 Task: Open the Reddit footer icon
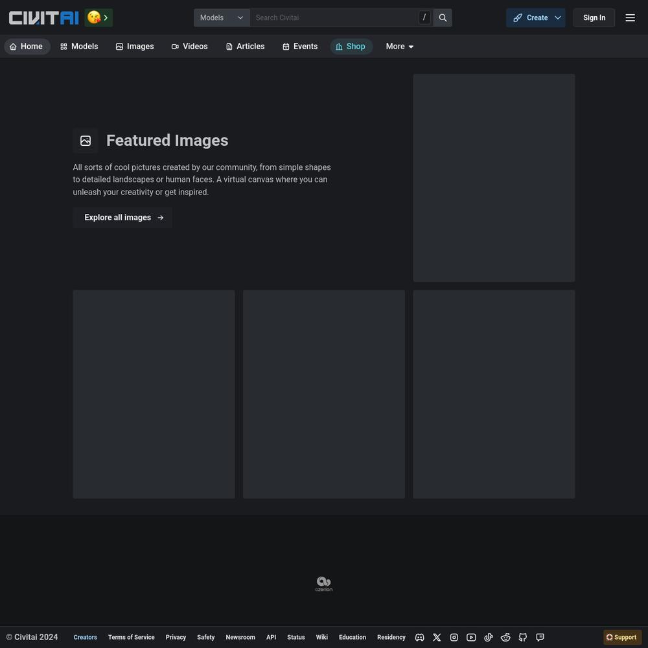click(x=505, y=637)
